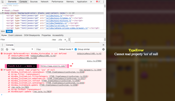Close the console drawer

[x=103, y=45]
